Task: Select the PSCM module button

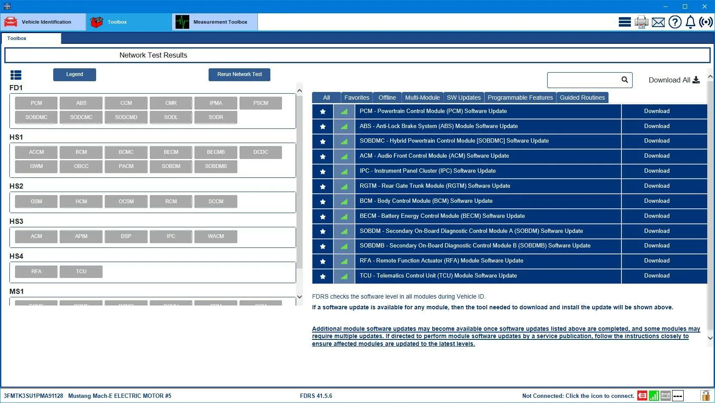Action: 261,103
